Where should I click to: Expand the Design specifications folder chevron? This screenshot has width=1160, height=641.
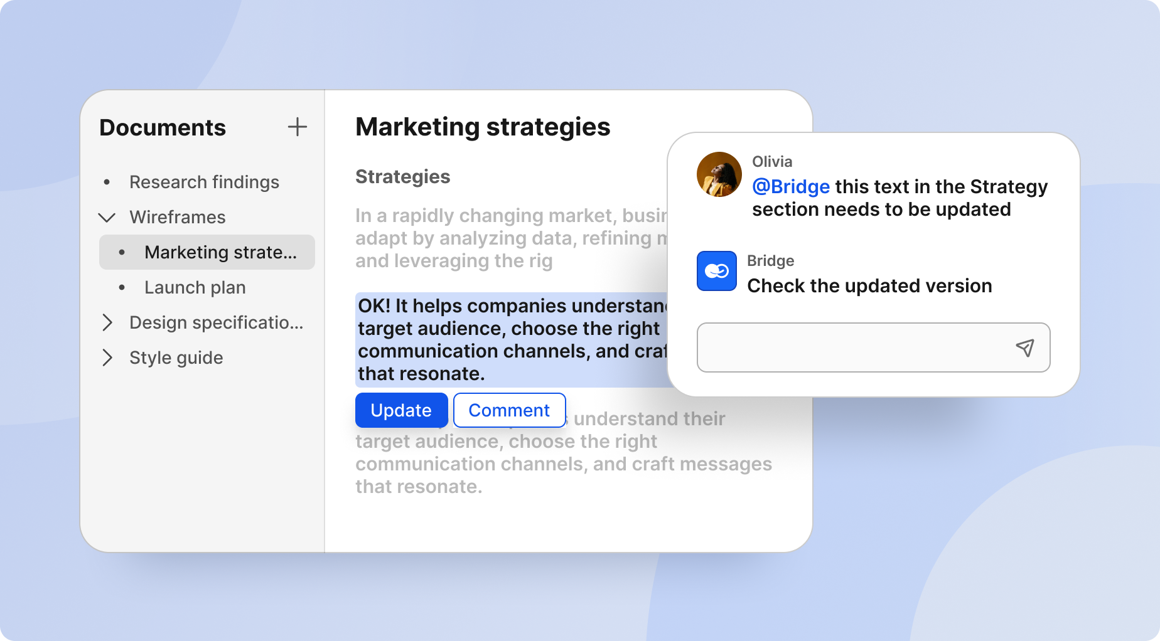107,322
